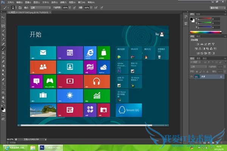Switch to the Styles tab
Image resolution: width=227 pixels, height=151 pixels.
point(198,36)
